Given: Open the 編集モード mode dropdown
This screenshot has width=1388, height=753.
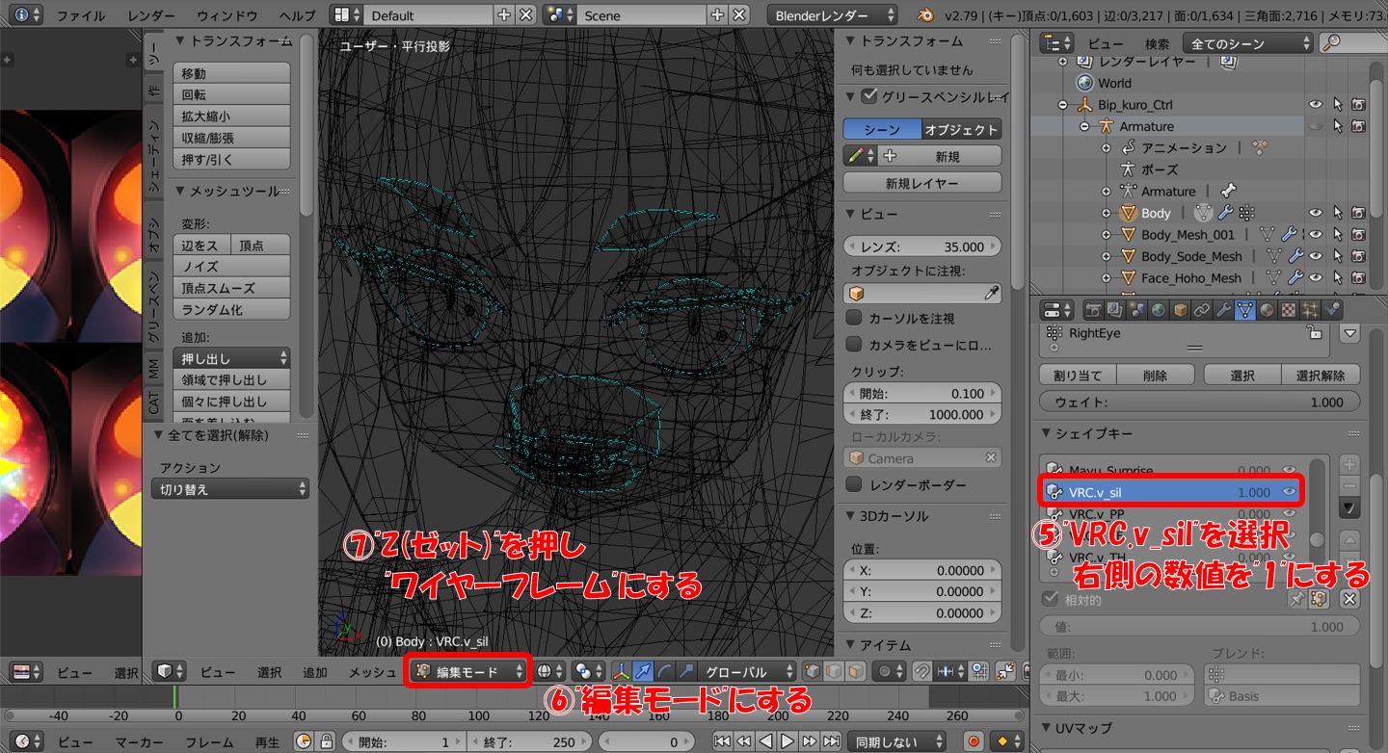Looking at the screenshot, I should [468, 672].
